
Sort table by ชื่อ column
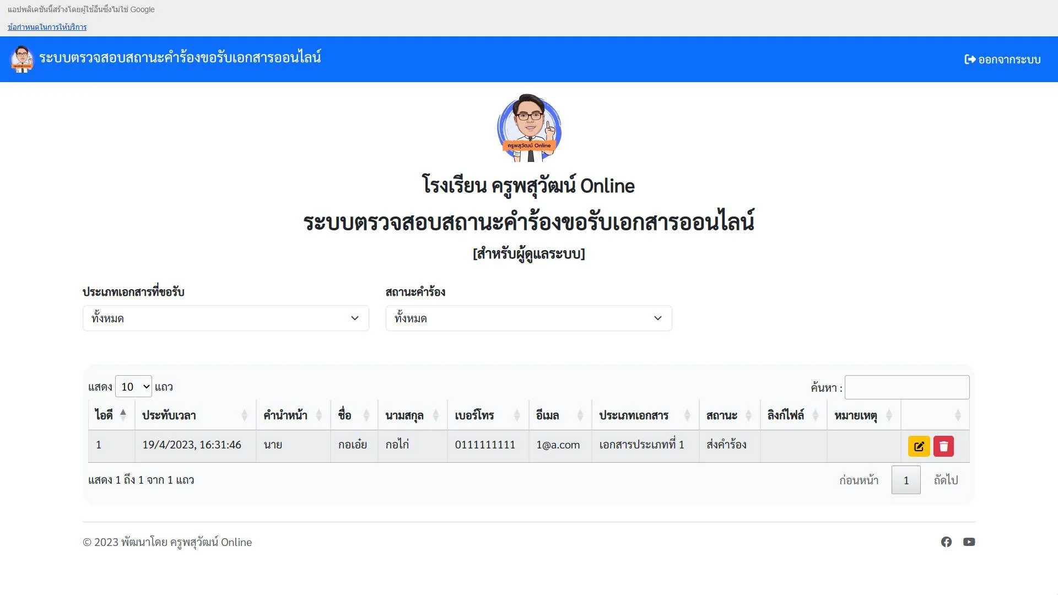354,415
